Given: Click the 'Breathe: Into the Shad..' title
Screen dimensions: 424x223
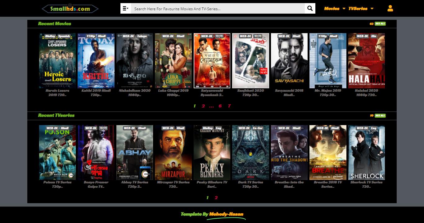Looking at the screenshot, I should [289, 184].
